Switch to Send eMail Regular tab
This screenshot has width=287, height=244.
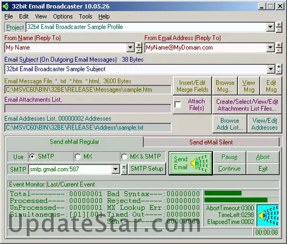tap(74, 142)
